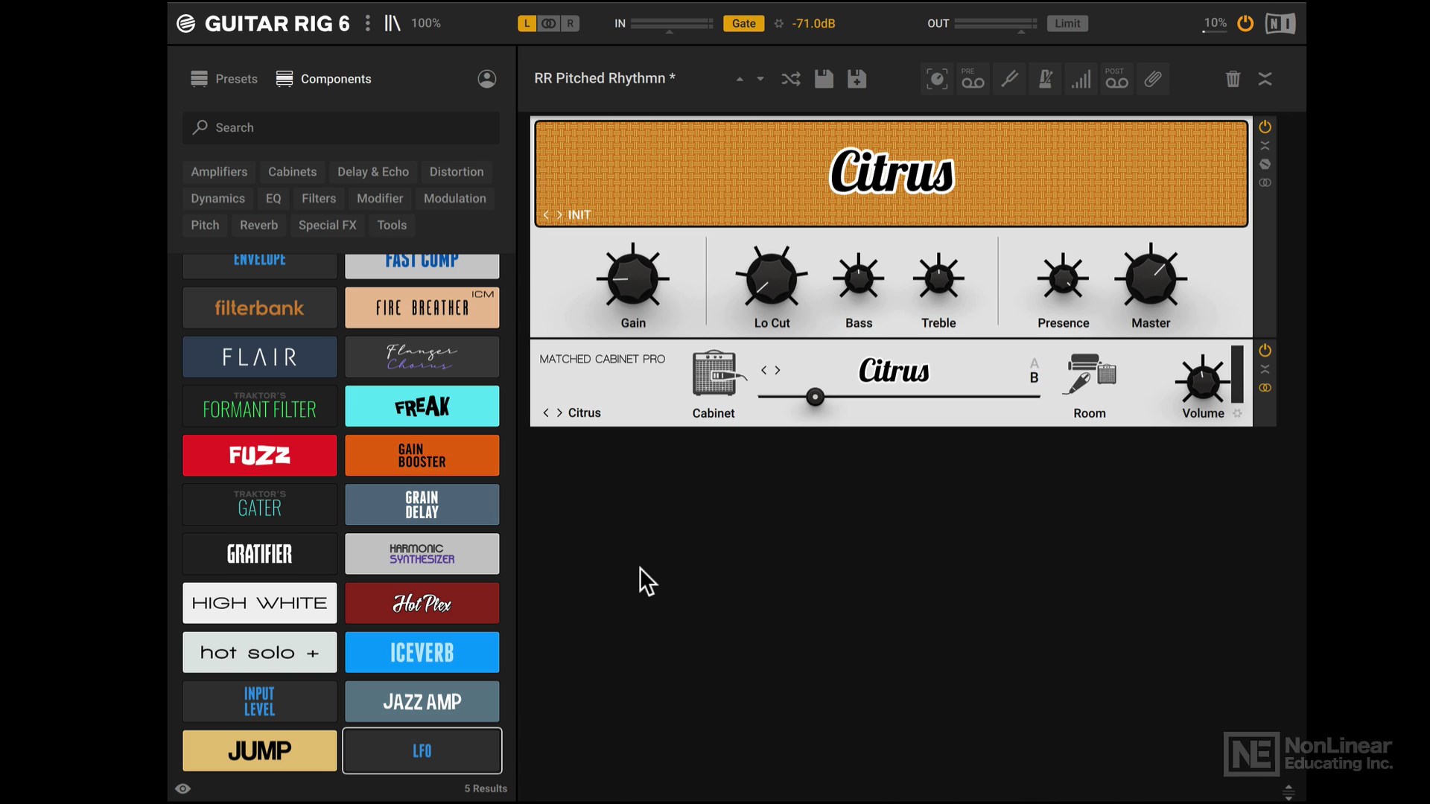Click the shuffle preset icon
This screenshot has width=1430, height=804.
tap(791, 79)
